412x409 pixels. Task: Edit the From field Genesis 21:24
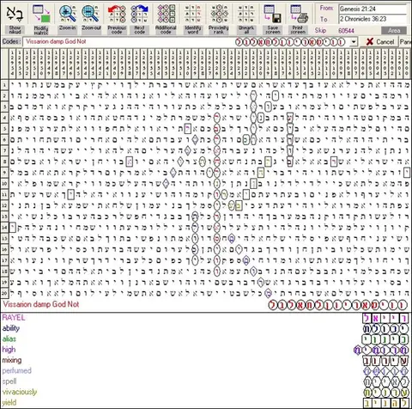[373, 9]
